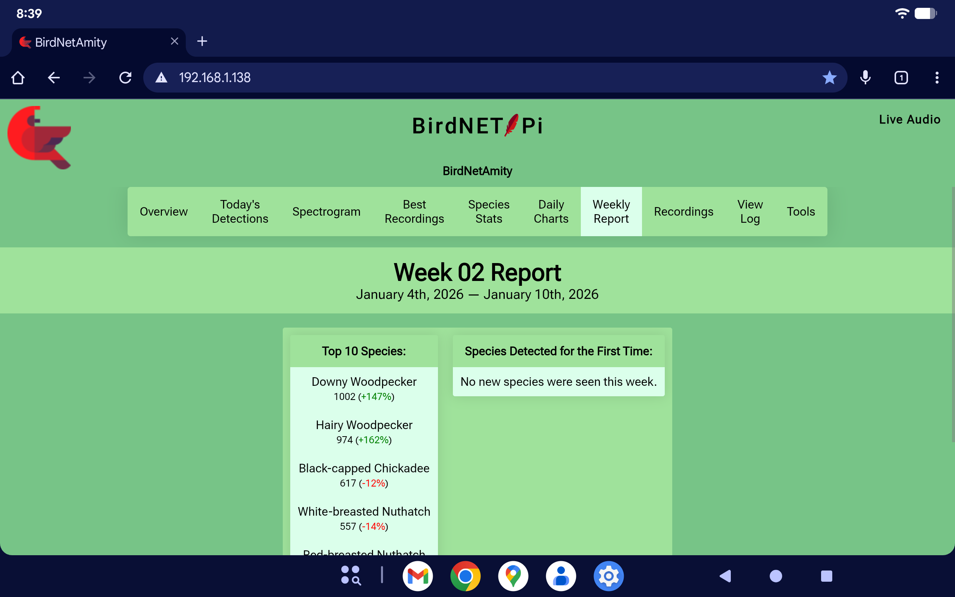
Task: Open Settings gear in the taskbar
Action: coord(608,576)
